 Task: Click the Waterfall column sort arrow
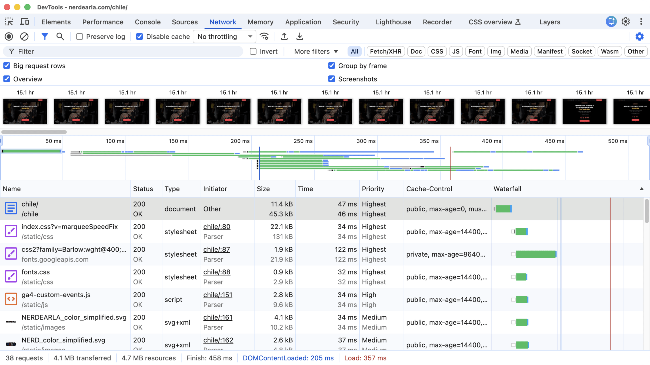(x=641, y=189)
